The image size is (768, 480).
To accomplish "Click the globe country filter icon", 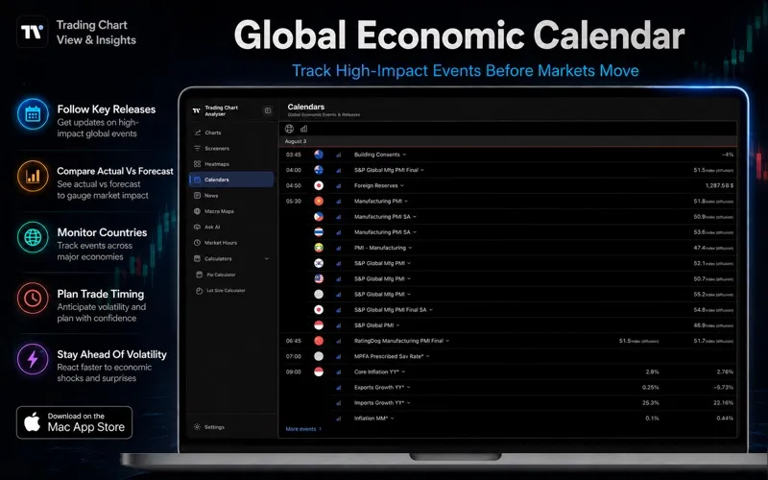I will (x=290, y=129).
